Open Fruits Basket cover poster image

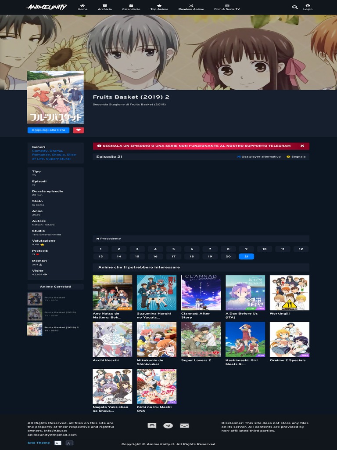point(56,97)
